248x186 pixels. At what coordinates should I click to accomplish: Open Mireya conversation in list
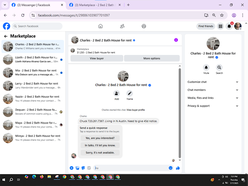[33, 138]
